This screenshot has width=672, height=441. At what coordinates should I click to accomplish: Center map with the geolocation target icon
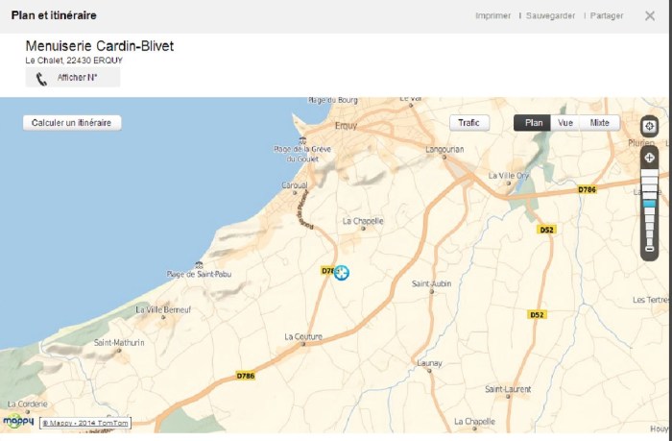650,127
